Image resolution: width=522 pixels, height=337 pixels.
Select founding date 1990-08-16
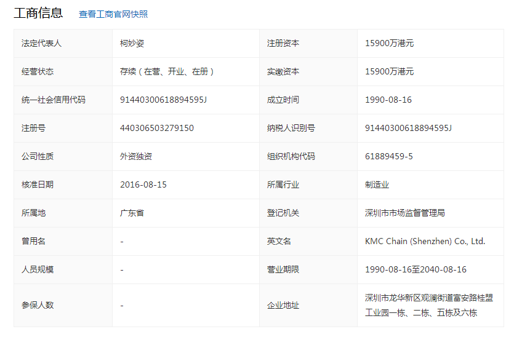pos(388,100)
